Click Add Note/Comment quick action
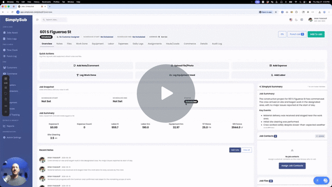Screen dimensions: 332x187 [86, 65]
